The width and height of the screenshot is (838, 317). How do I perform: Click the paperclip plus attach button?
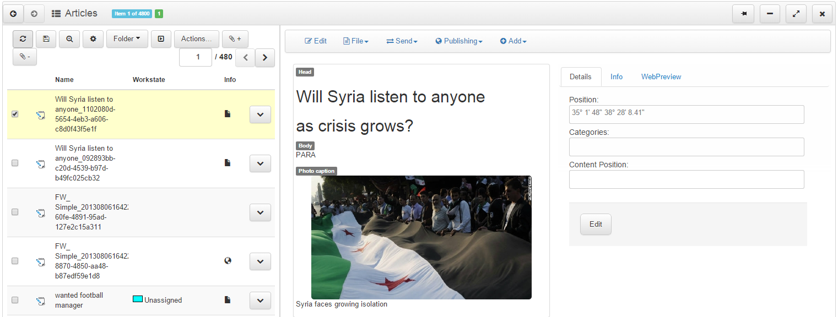235,39
